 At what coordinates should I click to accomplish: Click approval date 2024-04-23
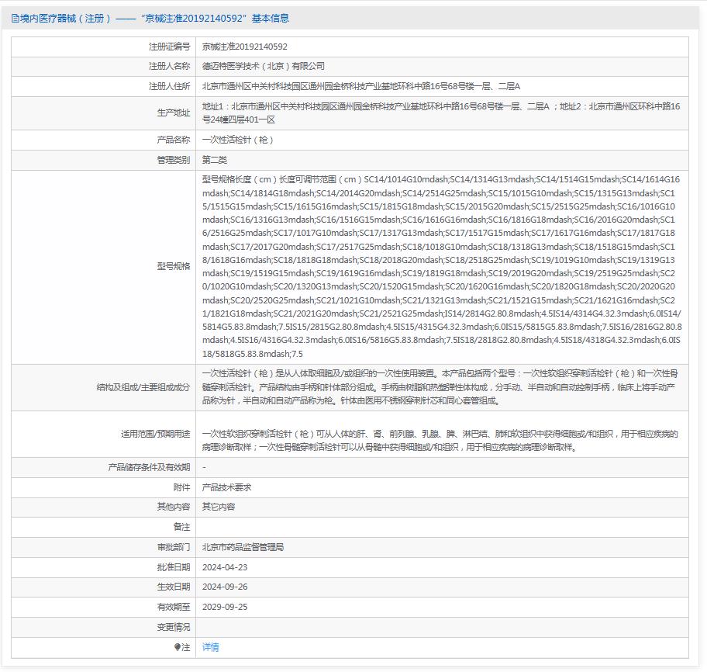[224, 567]
